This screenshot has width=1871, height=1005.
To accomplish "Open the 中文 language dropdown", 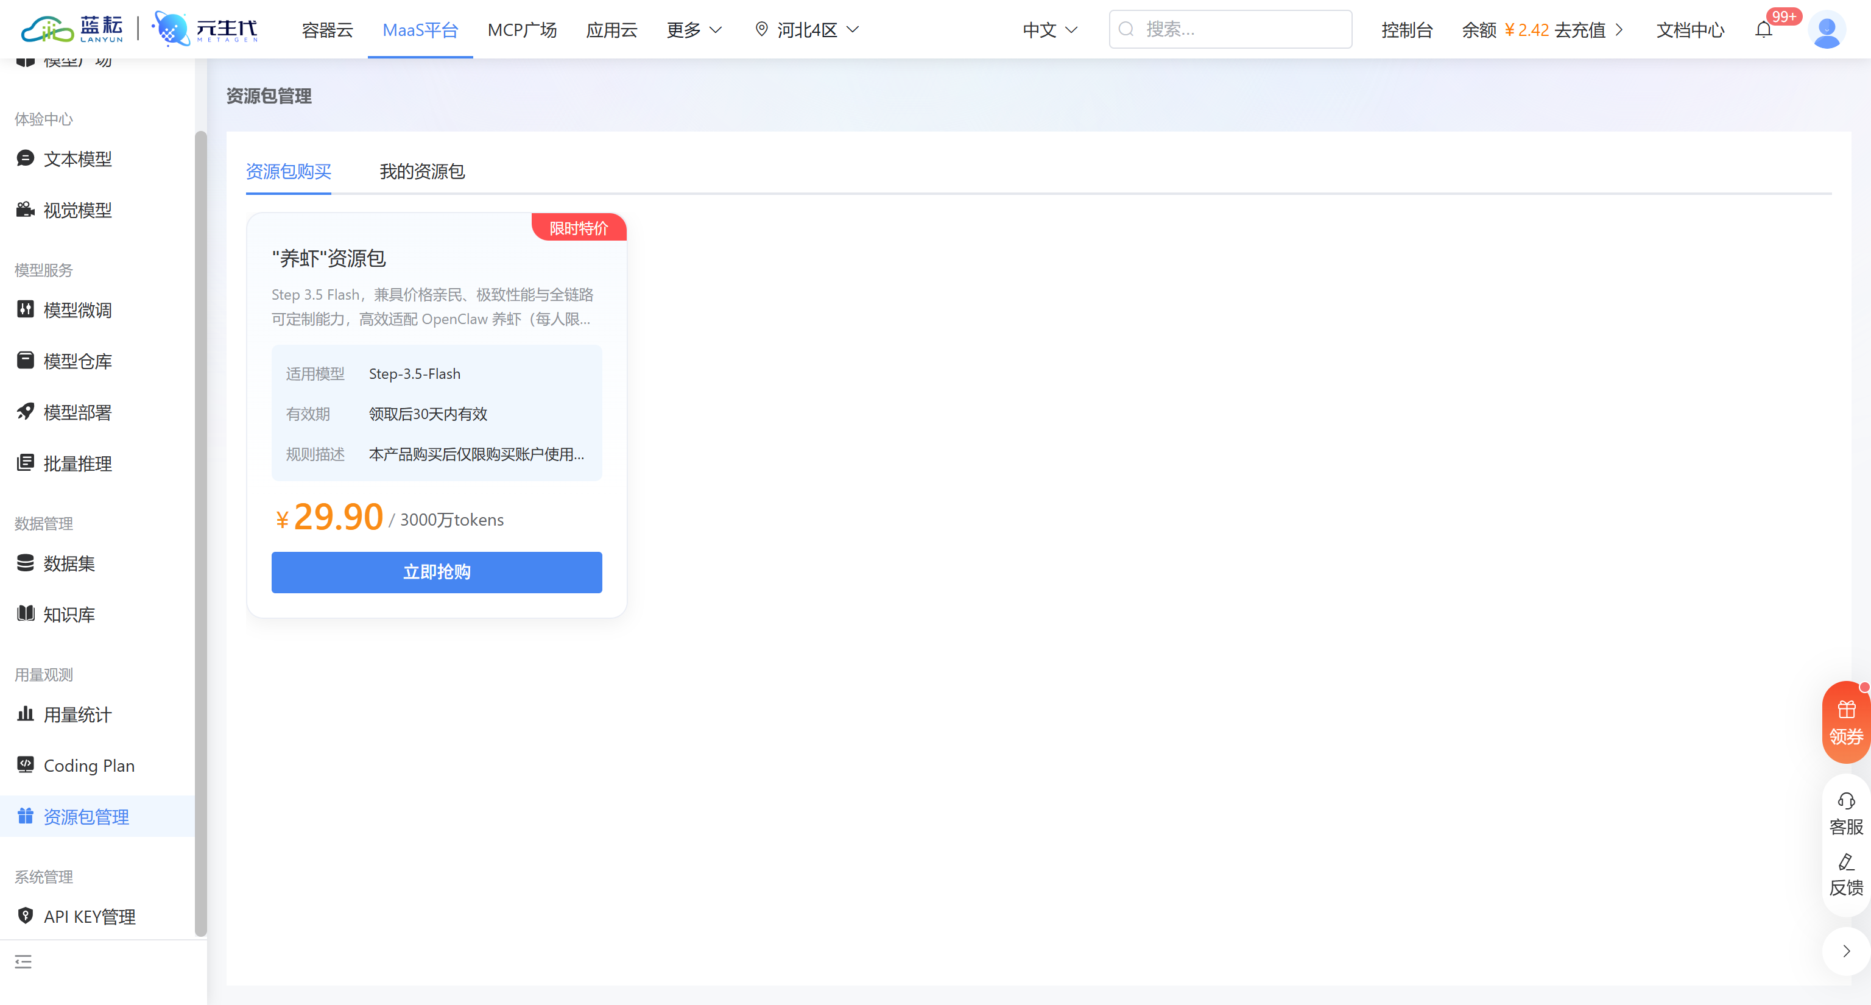I will (x=1049, y=29).
